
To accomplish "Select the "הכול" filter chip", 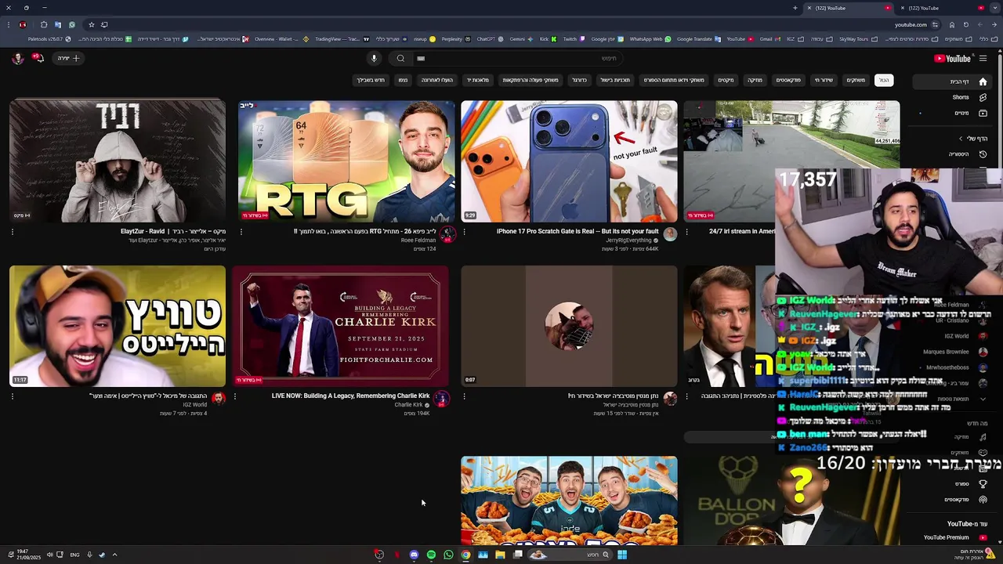I will click(x=883, y=80).
